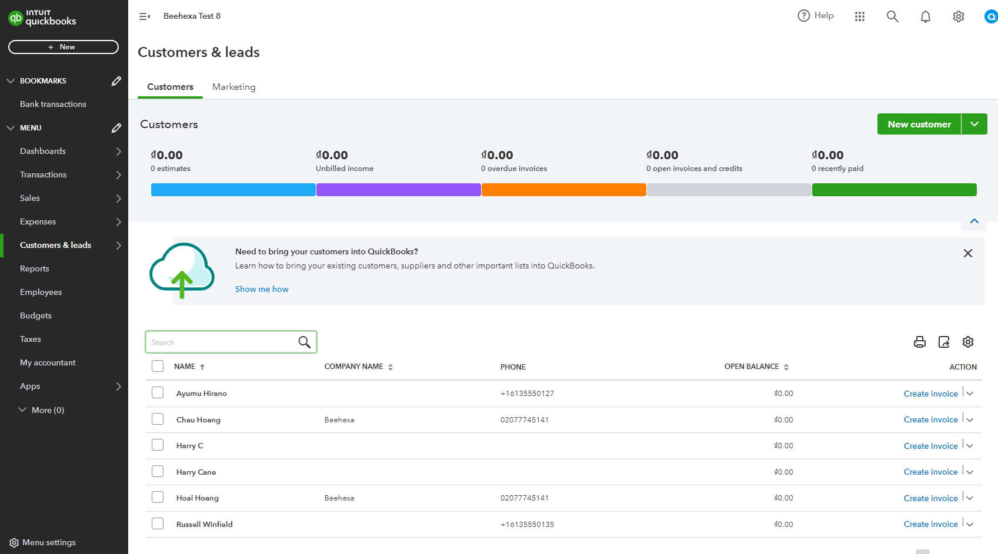Viewport: 998px width, 554px height.
Task: Switch to the Marketing tab
Action: pyautogui.click(x=234, y=87)
